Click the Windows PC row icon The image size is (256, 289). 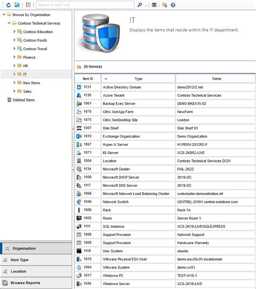point(79,275)
